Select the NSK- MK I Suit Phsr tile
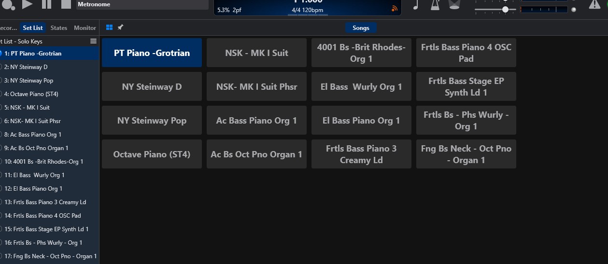The width and height of the screenshot is (608, 264). pos(256,86)
